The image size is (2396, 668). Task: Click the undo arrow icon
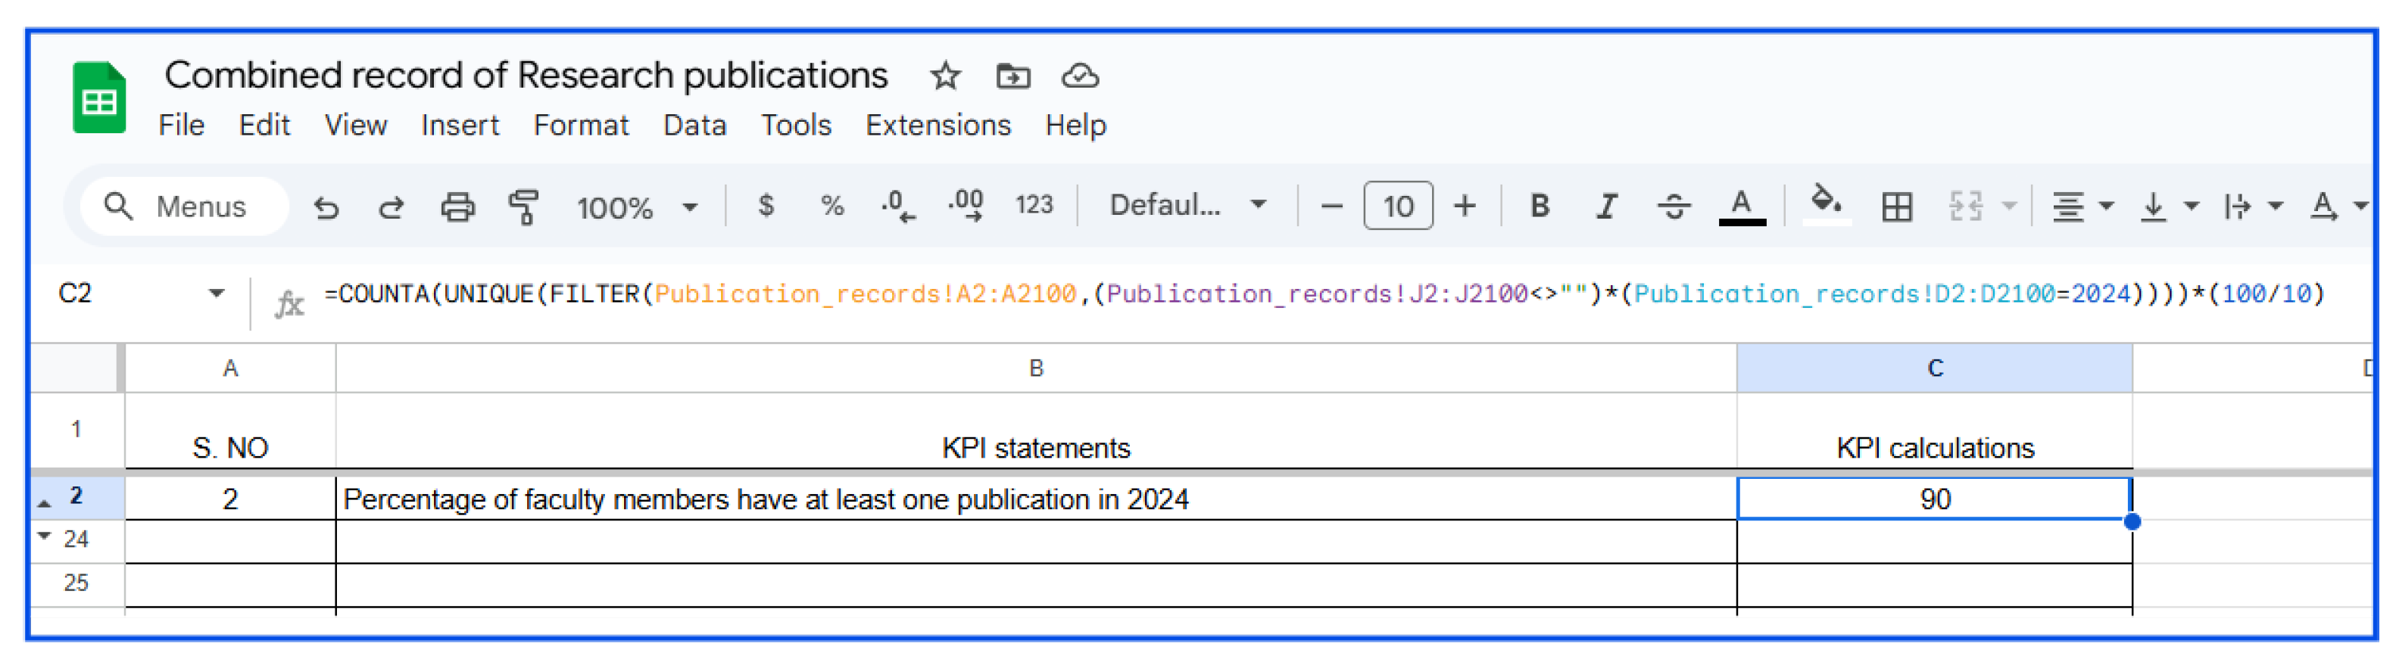pyautogui.click(x=326, y=207)
